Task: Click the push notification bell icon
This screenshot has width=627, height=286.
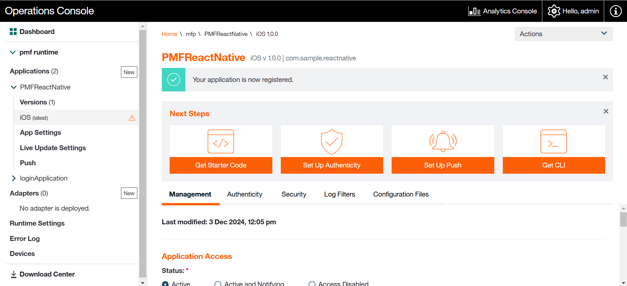Action: click(443, 142)
